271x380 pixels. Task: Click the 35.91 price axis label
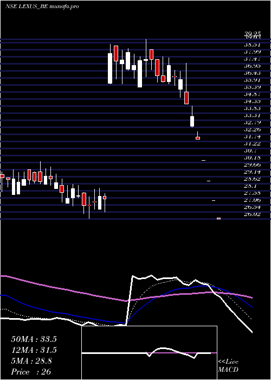tap(252, 80)
